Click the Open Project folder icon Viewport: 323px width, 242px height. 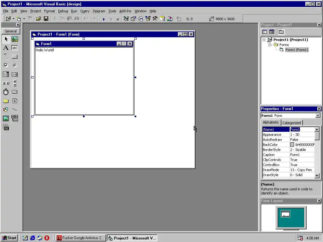click(x=38, y=19)
